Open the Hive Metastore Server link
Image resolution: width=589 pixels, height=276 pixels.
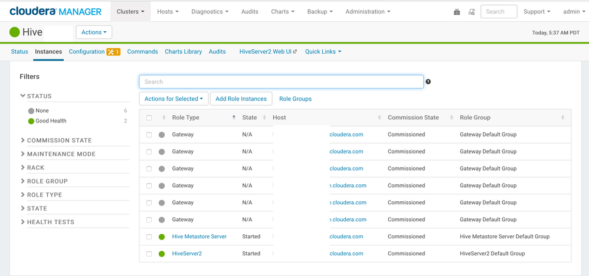click(x=199, y=237)
